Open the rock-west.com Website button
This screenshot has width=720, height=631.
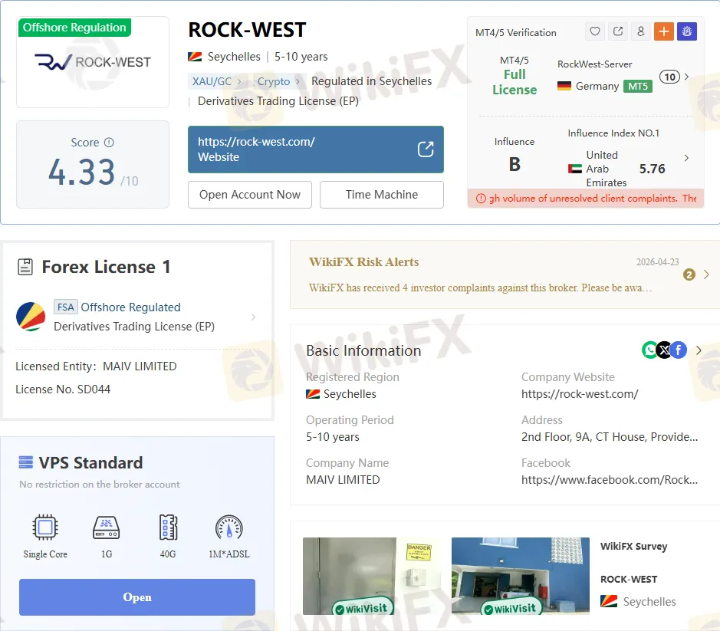pyautogui.click(x=315, y=150)
